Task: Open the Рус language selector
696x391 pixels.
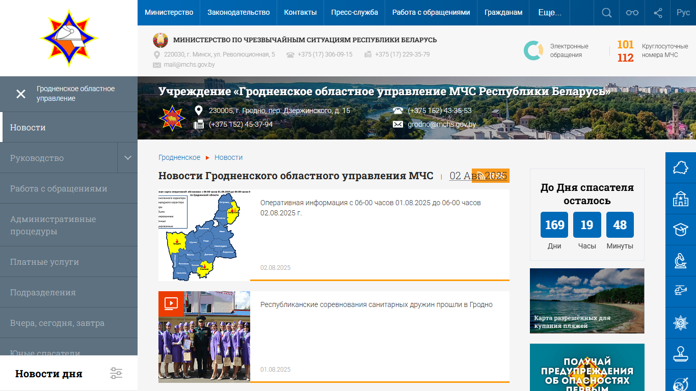Action: pos(683,13)
